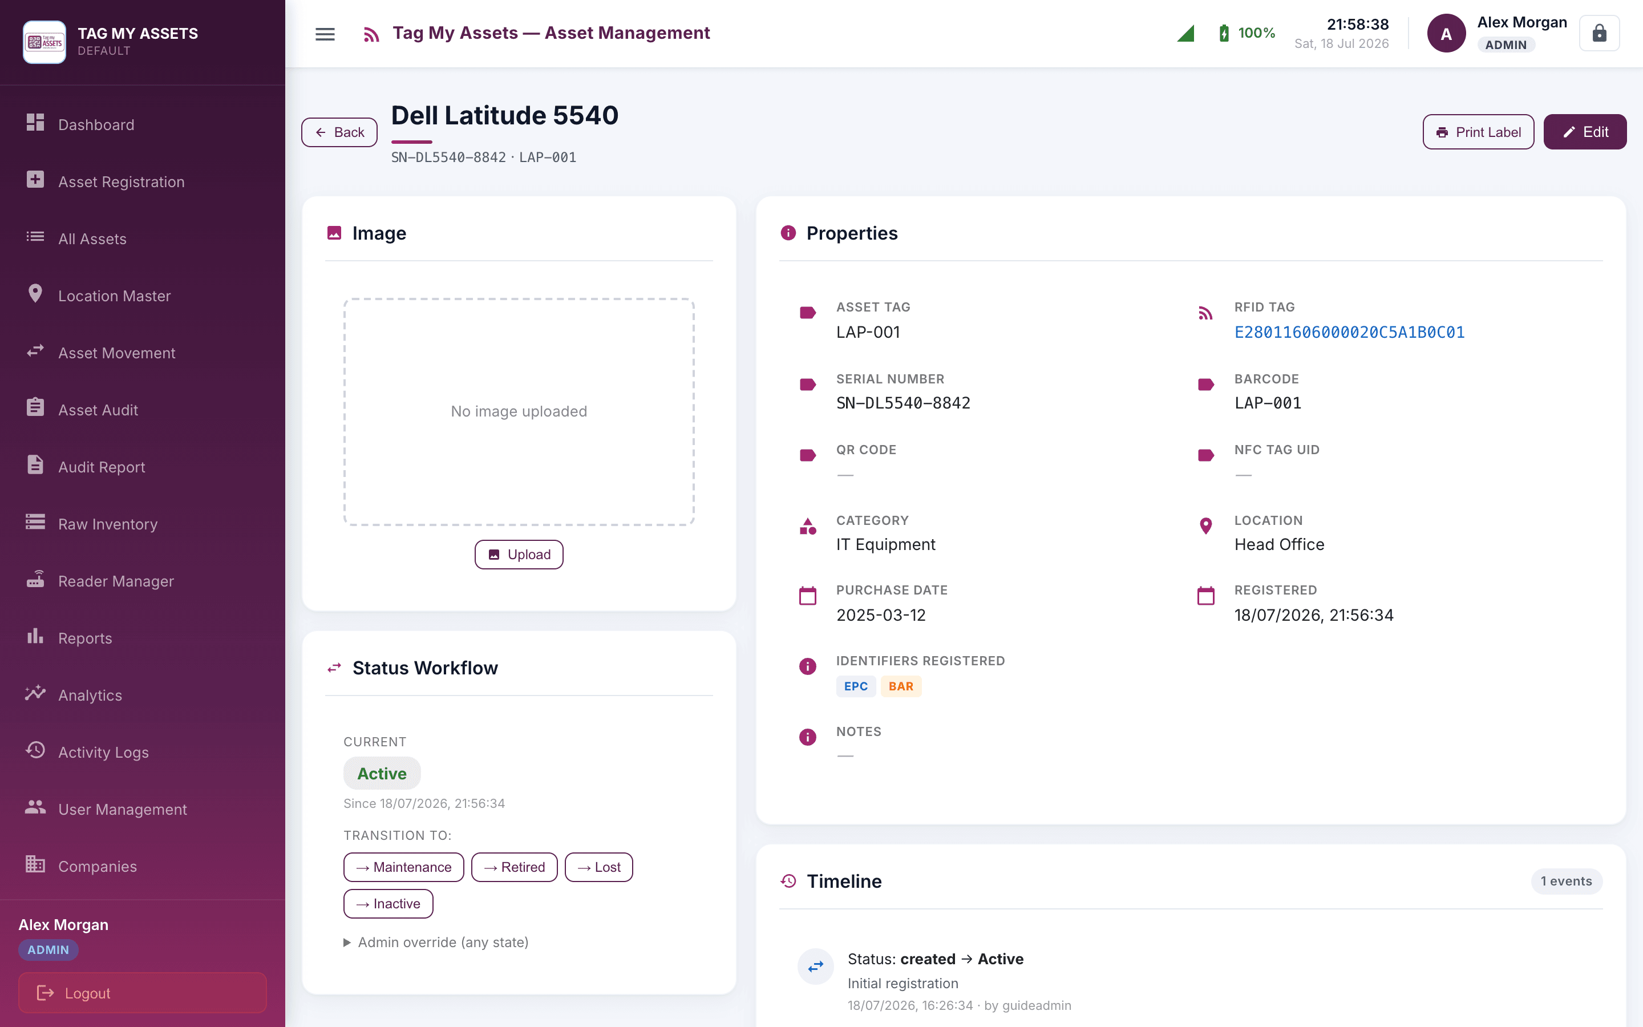The image size is (1643, 1027).
Task: Navigate to Asset Movement
Action: pyautogui.click(x=143, y=353)
